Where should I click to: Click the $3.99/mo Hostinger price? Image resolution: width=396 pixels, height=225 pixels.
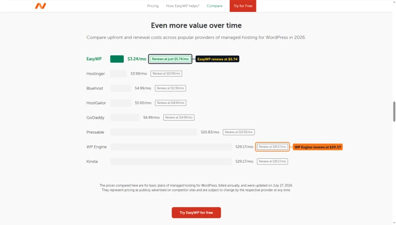(x=139, y=74)
